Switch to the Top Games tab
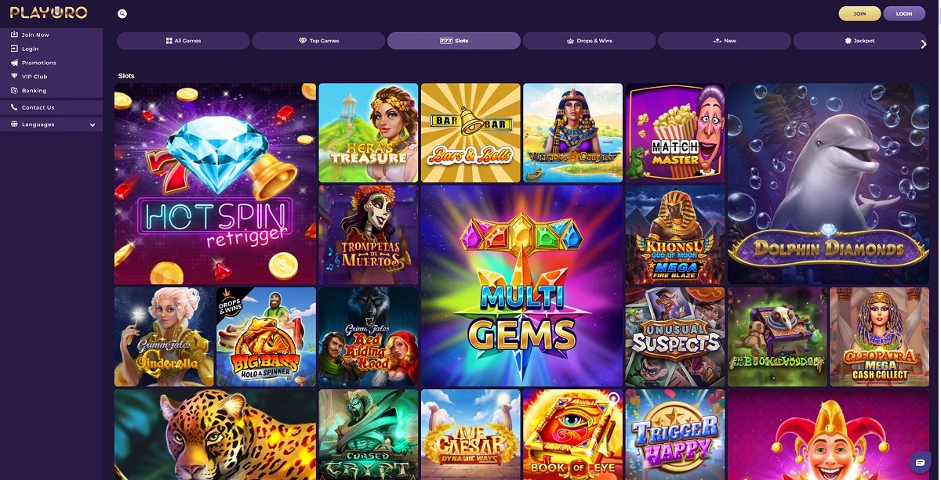Image resolution: width=941 pixels, height=480 pixels. [x=318, y=41]
